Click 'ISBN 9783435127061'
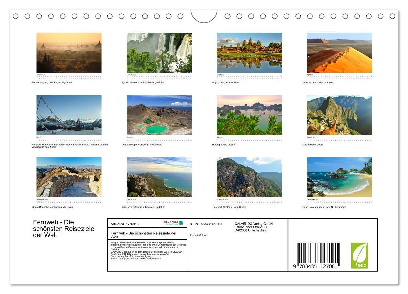The width and height of the screenshot is (408, 294). click(x=206, y=224)
